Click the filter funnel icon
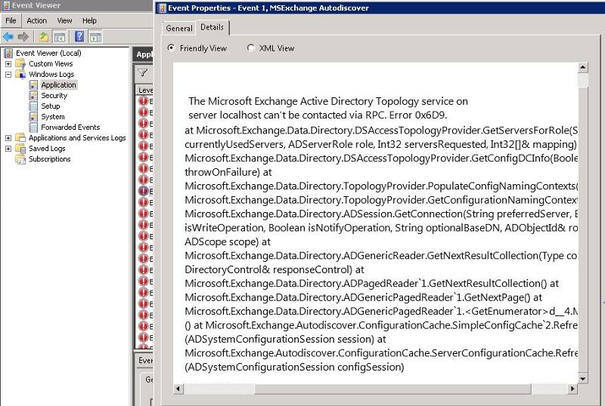 click(142, 72)
